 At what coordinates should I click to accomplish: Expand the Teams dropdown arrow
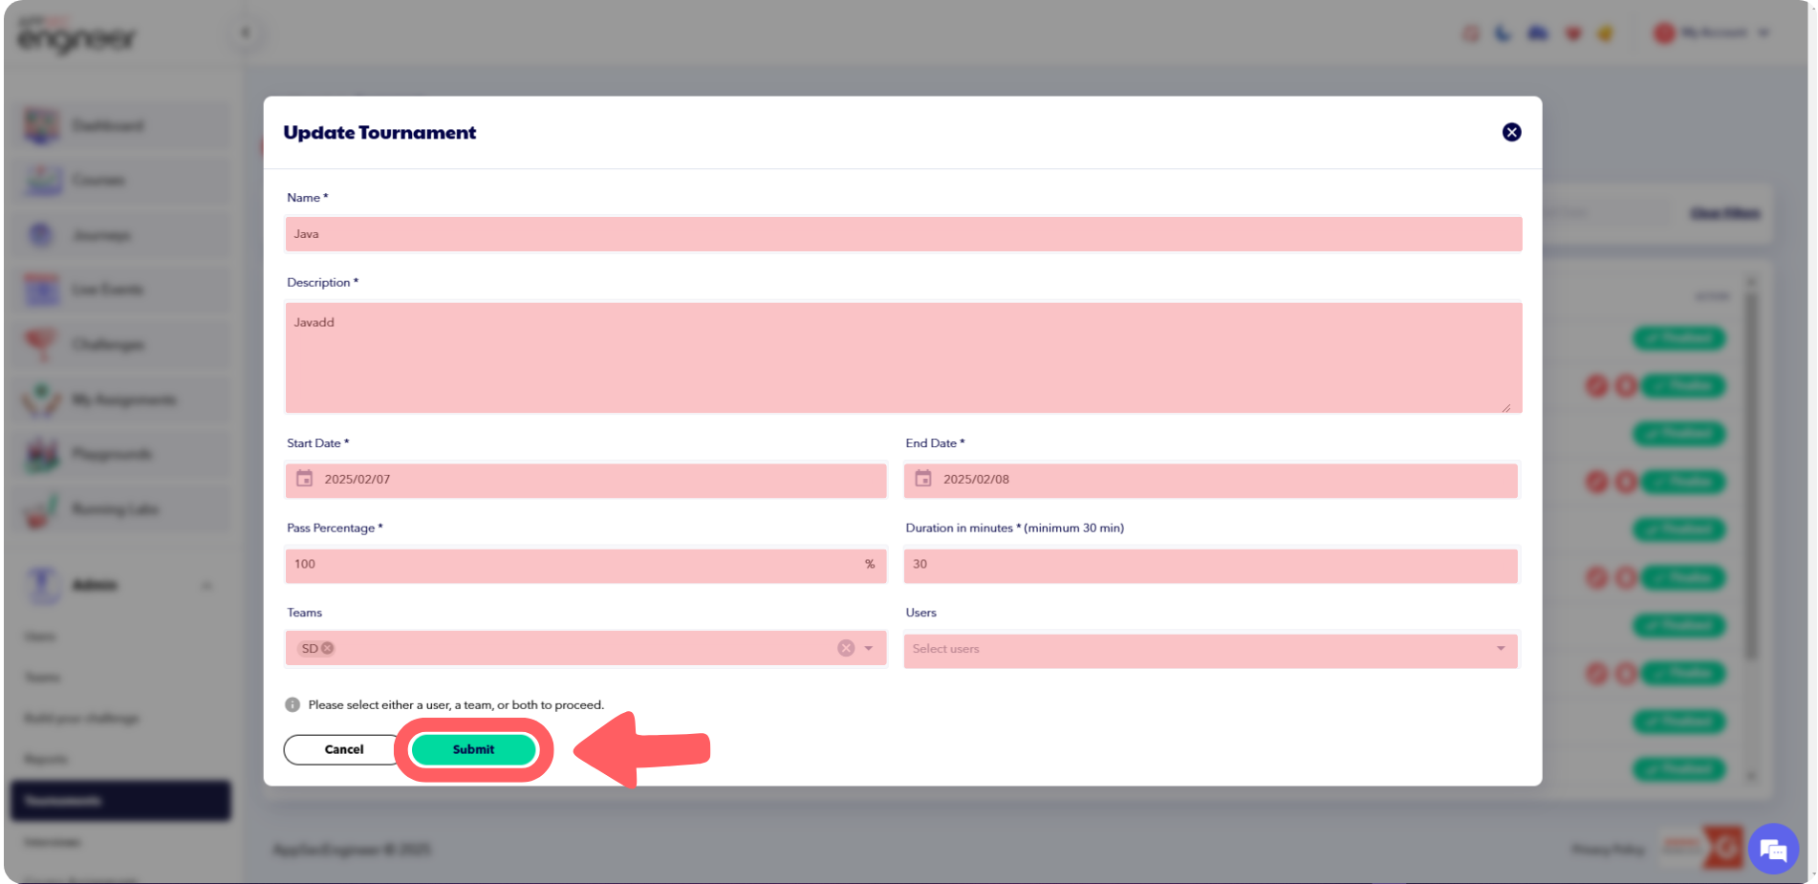coord(868,648)
